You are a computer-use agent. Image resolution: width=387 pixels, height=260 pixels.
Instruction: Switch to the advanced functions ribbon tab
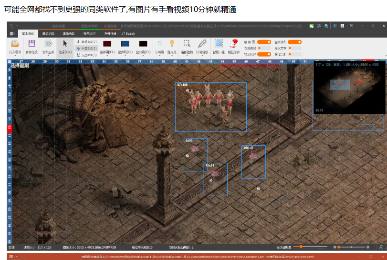coord(48,34)
